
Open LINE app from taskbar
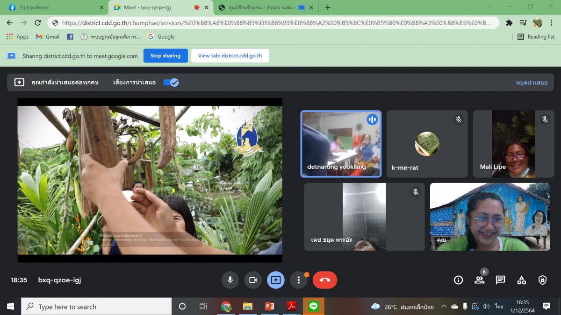pyautogui.click(x=313, y=307)
